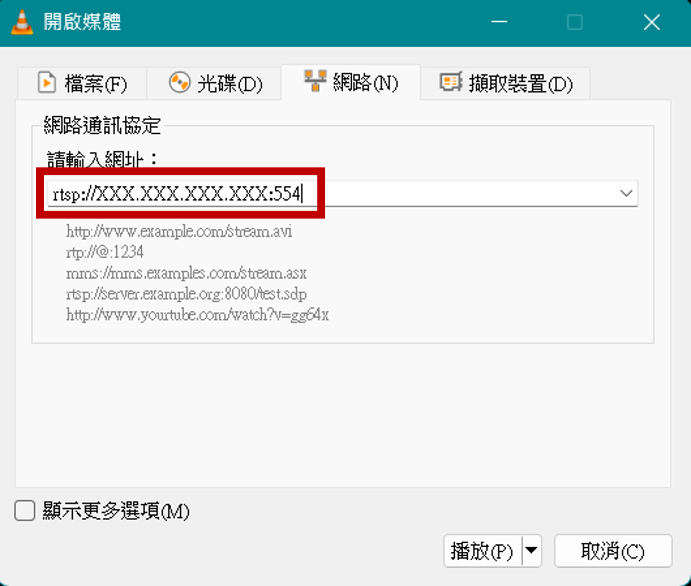Click the play-file icon on 檔案 tab
The width and height of the screenshot is (691, 586).
tap(47, 83)
